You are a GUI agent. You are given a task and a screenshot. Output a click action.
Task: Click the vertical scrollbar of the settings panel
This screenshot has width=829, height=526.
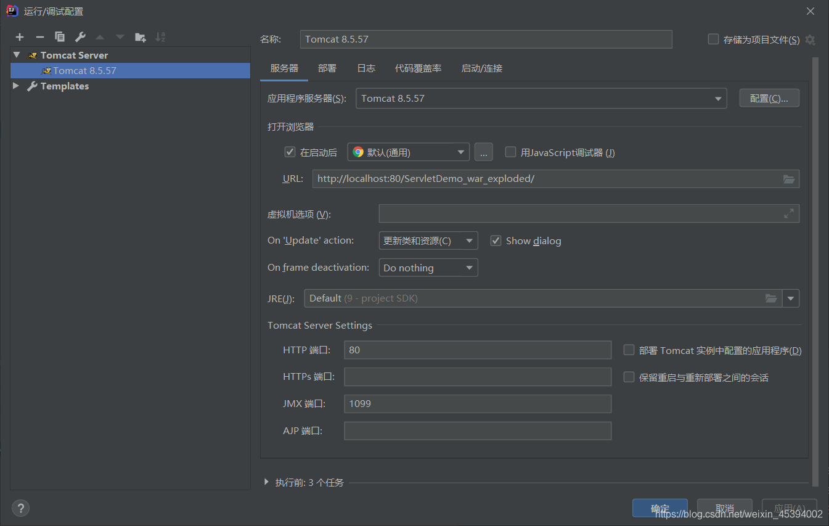point(815,271)
